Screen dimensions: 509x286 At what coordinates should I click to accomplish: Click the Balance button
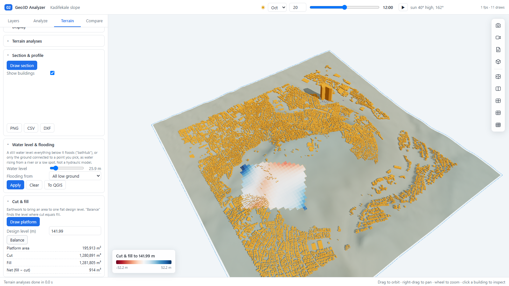17,240
